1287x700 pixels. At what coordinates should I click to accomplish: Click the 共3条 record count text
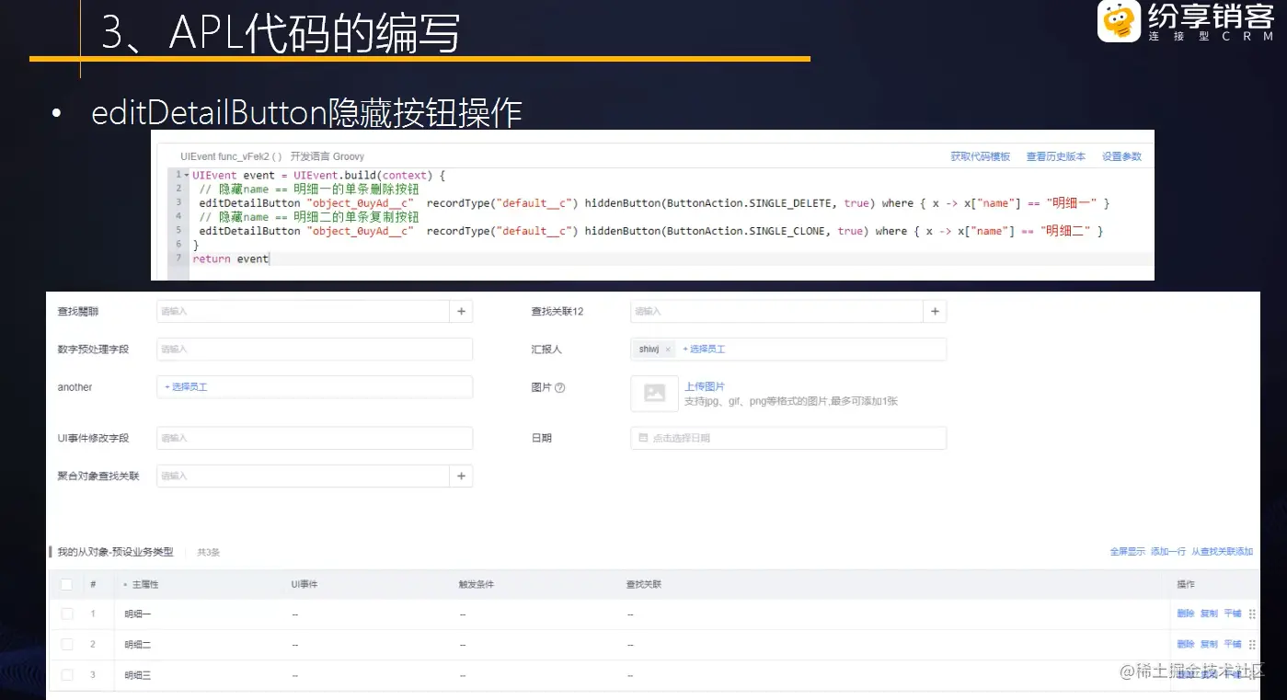209,553
